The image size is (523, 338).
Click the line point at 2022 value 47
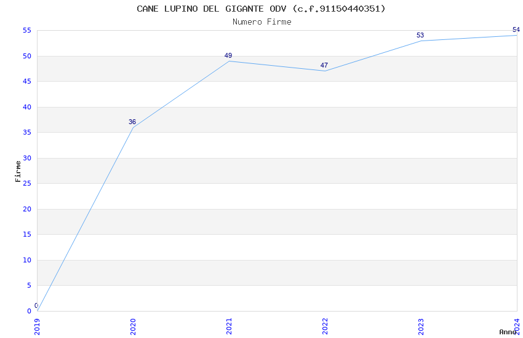(325, 71)
